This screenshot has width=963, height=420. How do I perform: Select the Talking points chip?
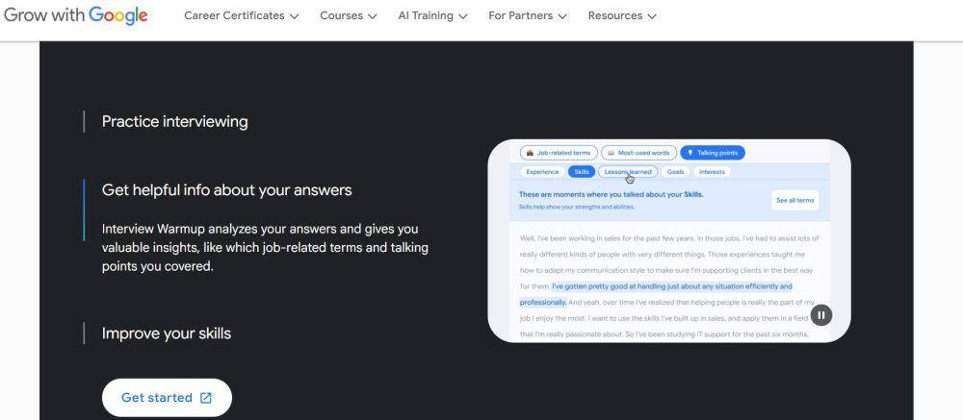(x=713, y=153)
